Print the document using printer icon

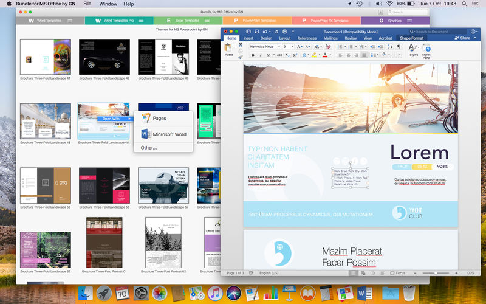tap(284, 32)
